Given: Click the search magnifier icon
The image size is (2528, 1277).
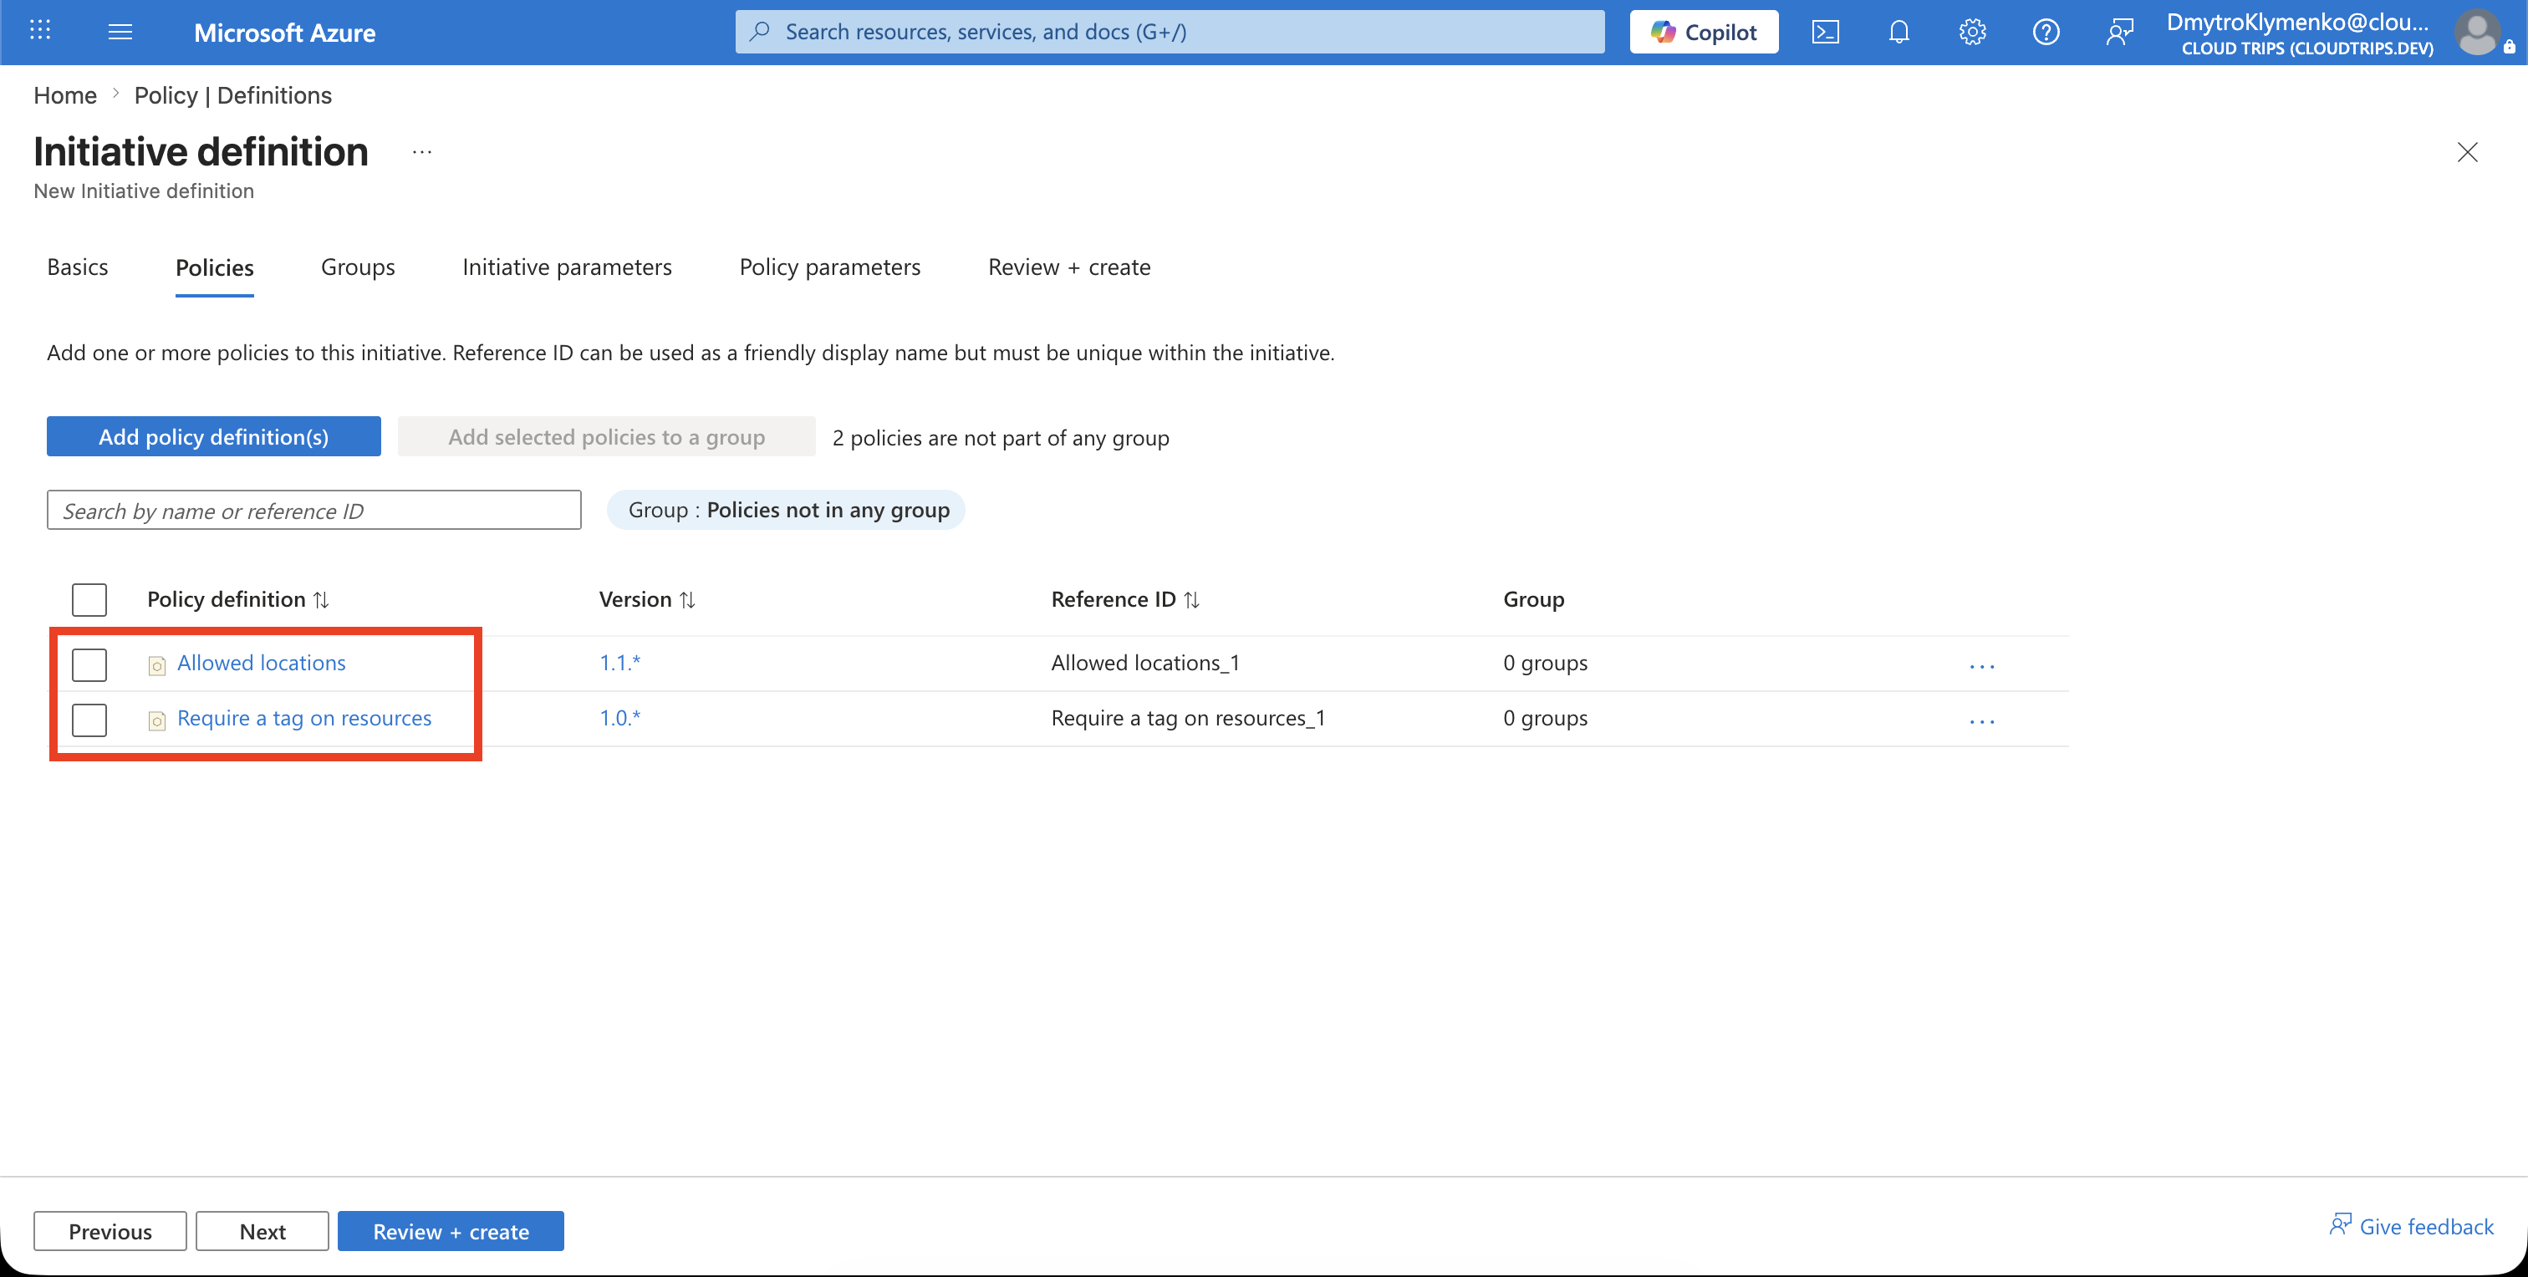Looking at the screenshot, I should (760, 32).
